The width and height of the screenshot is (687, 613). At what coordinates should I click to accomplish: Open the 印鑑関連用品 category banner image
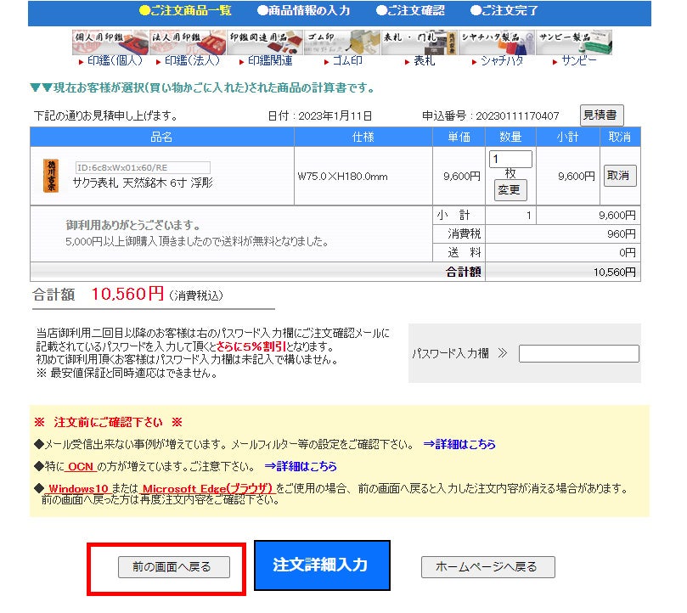[x=265, y=42]
